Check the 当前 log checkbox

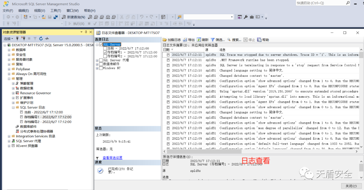pos(105,48)
